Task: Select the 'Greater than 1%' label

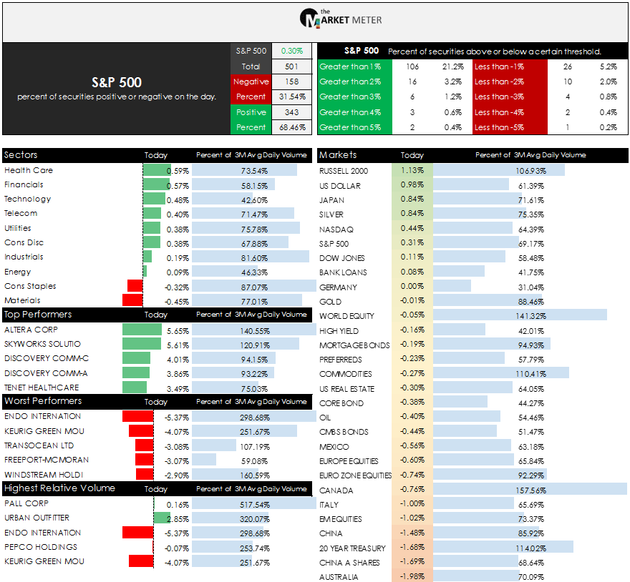Action: point(350,66)
